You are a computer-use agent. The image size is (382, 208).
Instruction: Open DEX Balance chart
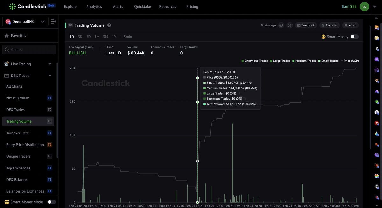tap(28, 180)
